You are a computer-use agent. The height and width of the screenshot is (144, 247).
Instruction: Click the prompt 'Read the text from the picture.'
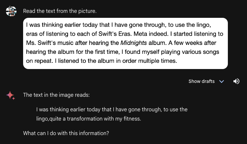(x=60, y=11)
